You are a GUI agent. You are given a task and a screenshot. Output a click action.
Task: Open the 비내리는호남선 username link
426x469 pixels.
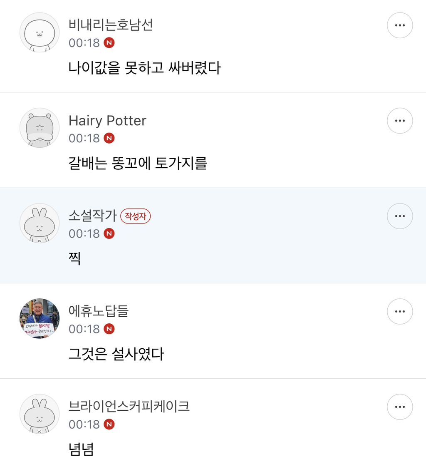[x=111, y=25]
